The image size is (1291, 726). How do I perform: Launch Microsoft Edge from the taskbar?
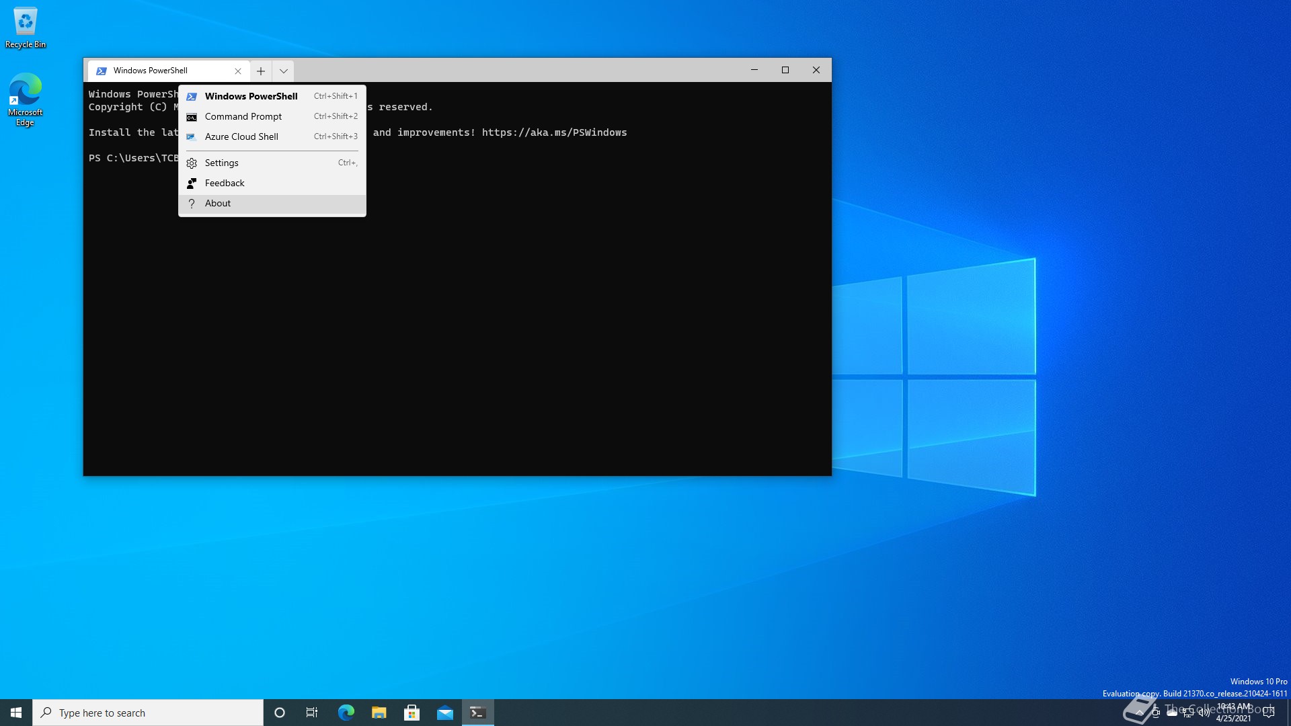346,713
